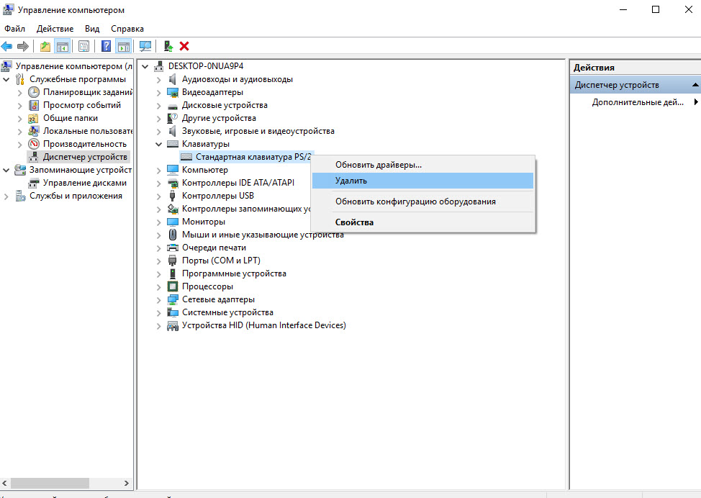This screenshot has width=701, height=498.
Task: Click the scan hardware changes monitor icon
Action: click(x=145, y=46)
